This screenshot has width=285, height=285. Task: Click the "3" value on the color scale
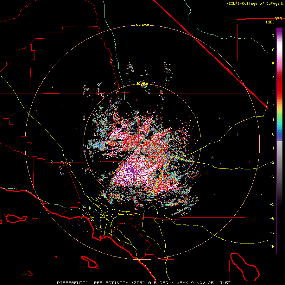(273, 92)
